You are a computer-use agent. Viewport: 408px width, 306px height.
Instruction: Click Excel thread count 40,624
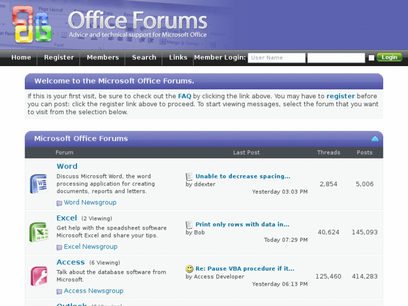click(x=328, y=232)
